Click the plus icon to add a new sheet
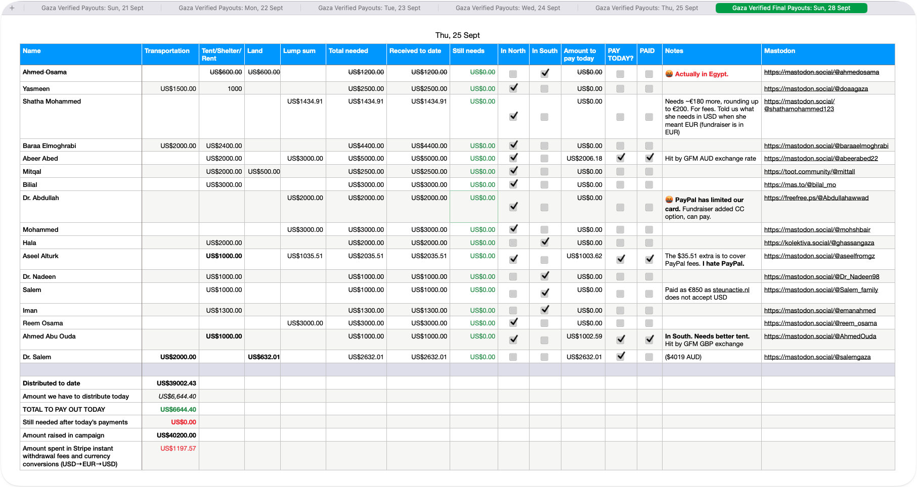Image resolution: width=917 pixels, height=487 pixels. 12,8
